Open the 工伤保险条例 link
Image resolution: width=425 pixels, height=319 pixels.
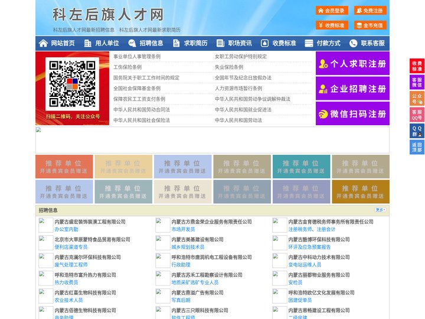click(127, 67)
